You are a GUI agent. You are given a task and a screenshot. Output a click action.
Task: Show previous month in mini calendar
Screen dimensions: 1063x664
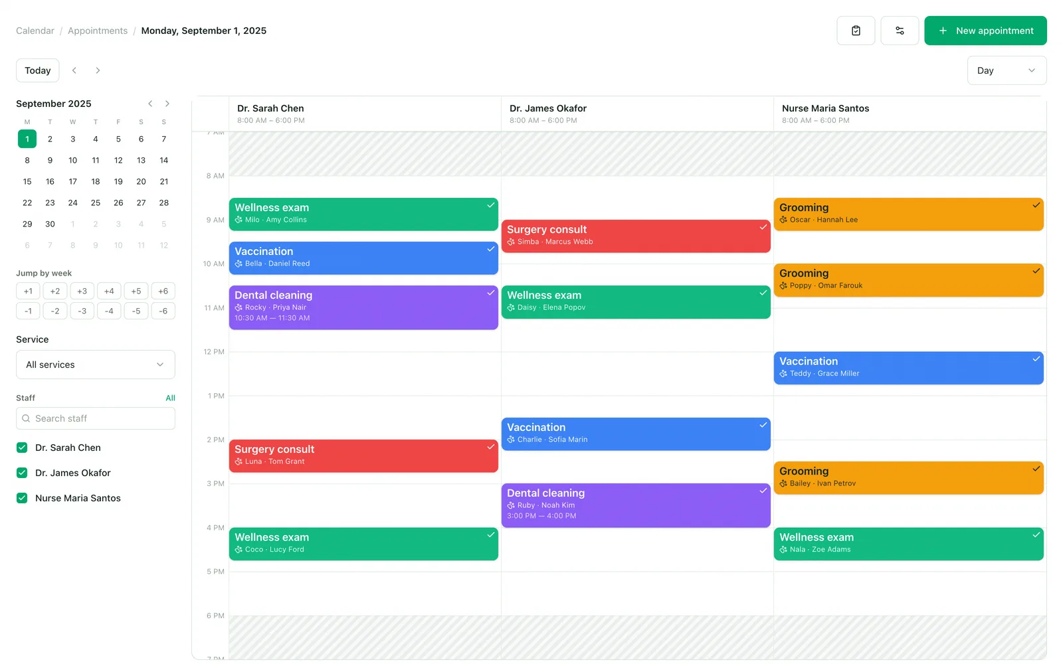[150, 104]
